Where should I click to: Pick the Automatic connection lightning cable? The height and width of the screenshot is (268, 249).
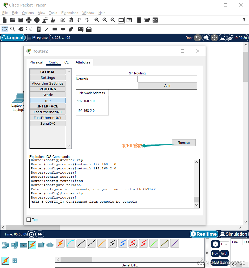coord(60,243)
